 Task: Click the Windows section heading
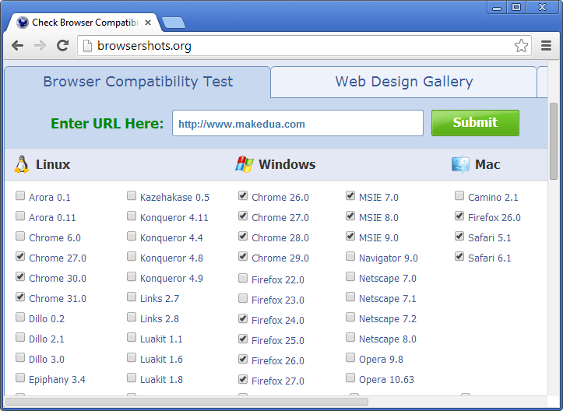[287, 164]
